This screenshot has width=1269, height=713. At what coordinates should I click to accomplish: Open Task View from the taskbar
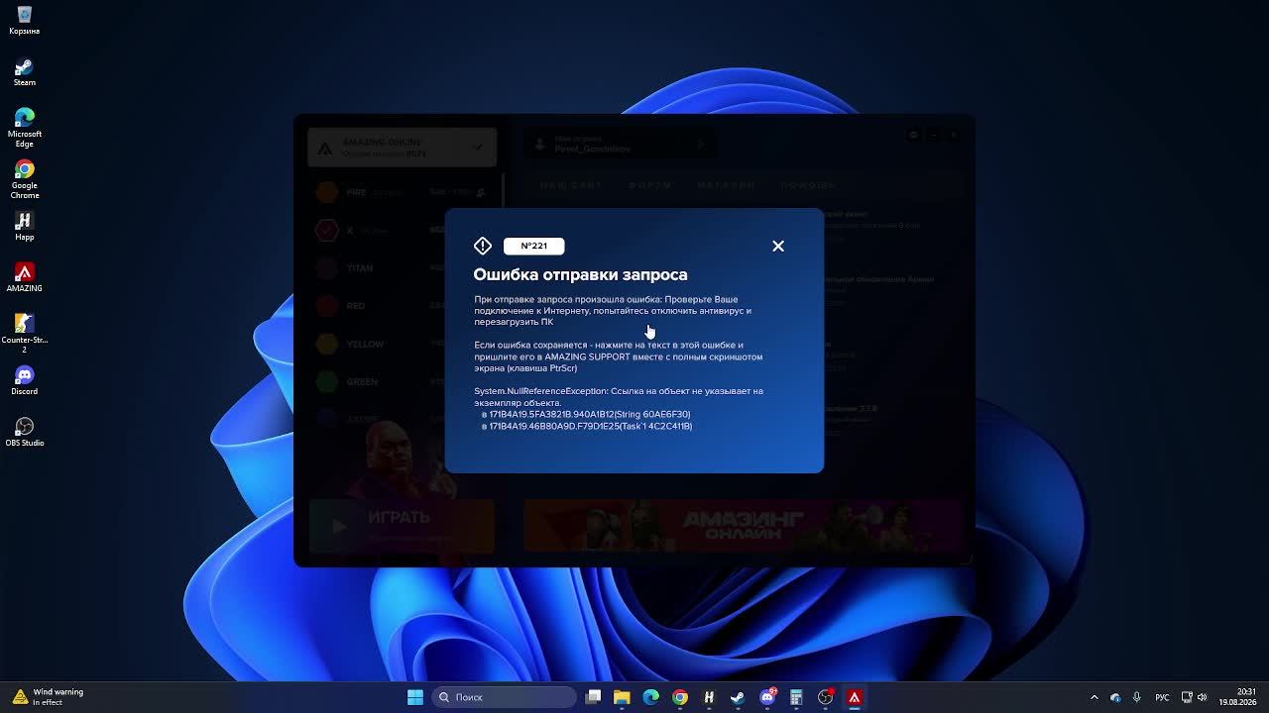pyautogui.click(x=593, y=697)
